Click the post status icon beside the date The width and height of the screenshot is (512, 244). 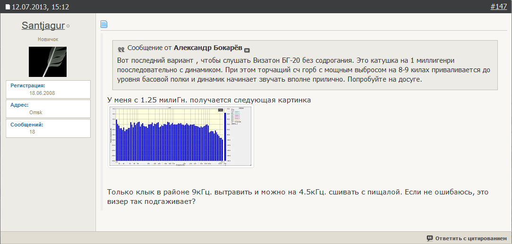pyautogui.click(x=8, y=7)
